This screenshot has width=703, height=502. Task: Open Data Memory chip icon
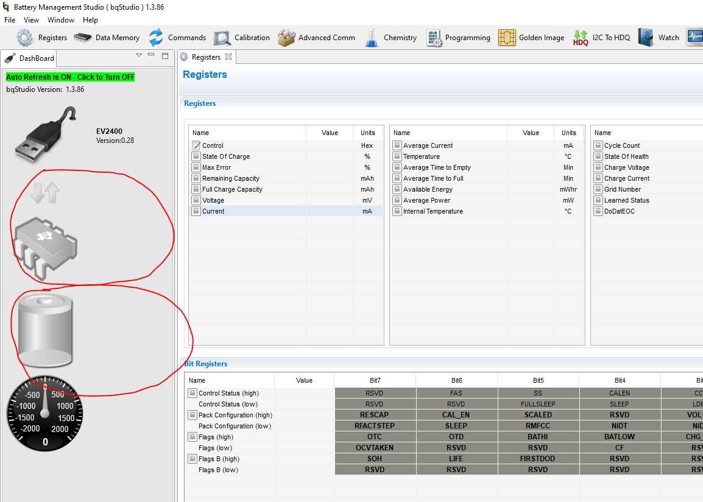pyautogui.click(x=82, y=38)
